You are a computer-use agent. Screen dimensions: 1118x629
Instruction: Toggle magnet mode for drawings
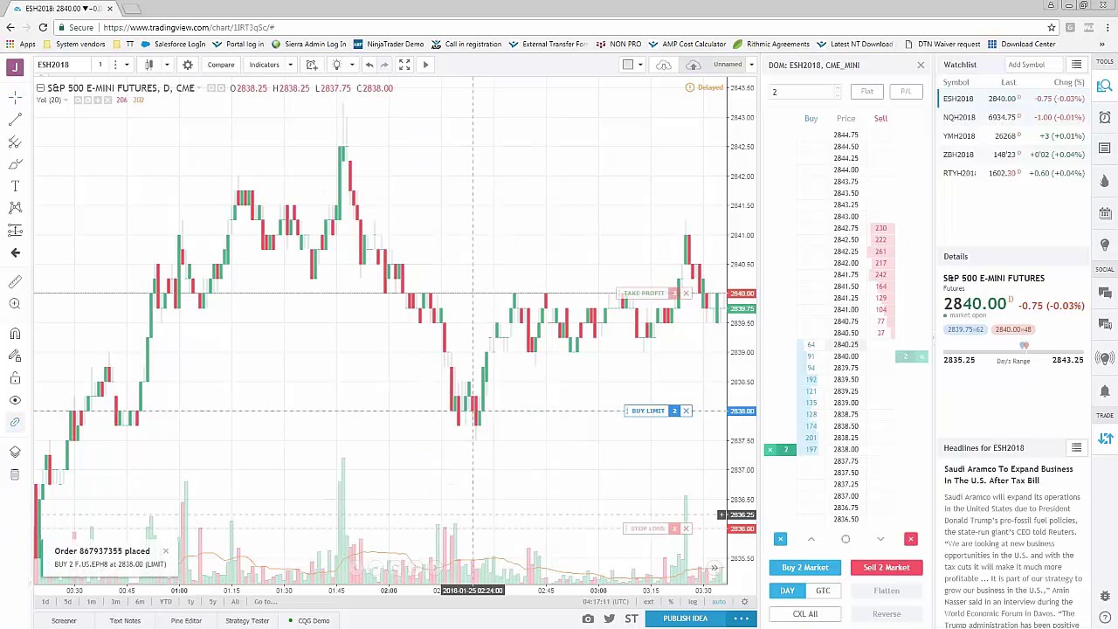pyautogui.click(x=15, y=334)
